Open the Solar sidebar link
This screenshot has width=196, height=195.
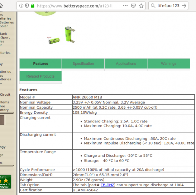(4, 26)
